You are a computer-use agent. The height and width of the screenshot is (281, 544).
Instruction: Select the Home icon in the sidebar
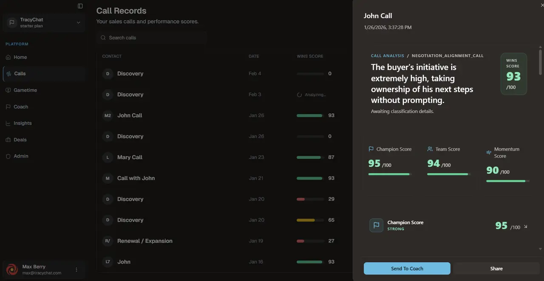point(8,57)
